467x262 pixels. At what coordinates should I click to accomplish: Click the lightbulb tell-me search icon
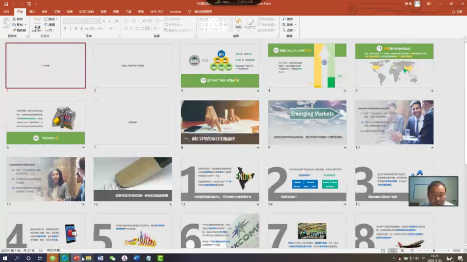pyautogui.click(x=189, y=11)
